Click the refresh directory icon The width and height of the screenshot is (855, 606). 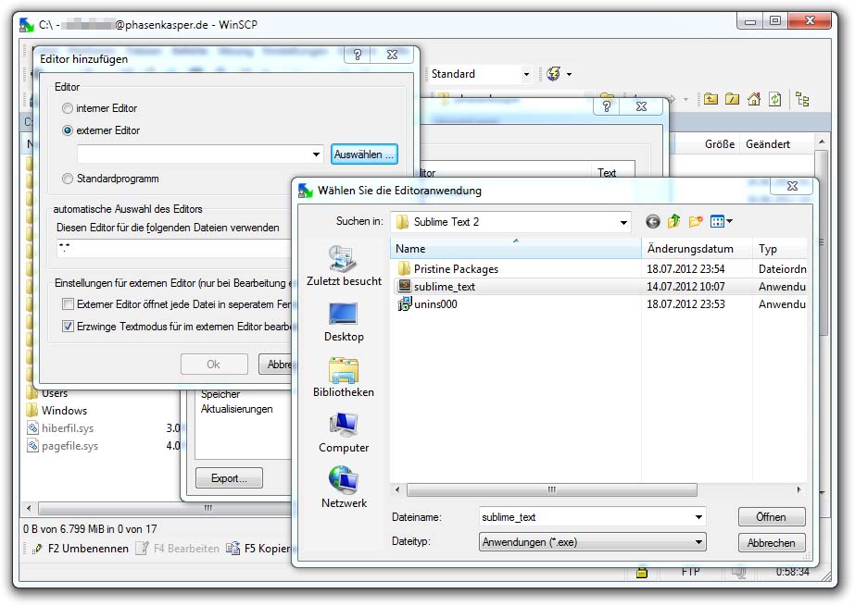point(774,99)
